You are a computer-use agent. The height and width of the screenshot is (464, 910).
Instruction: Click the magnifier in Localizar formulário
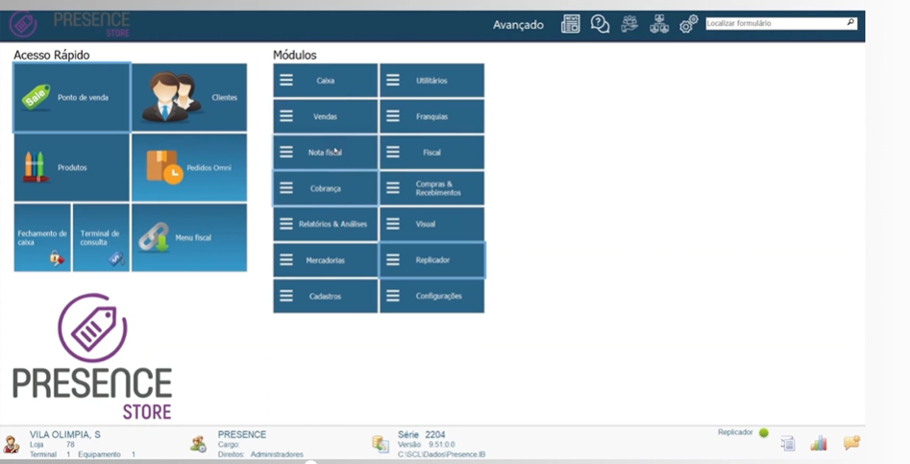(x=850, y=23)
